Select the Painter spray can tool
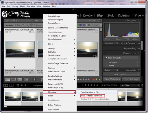This screenshot has width=148, height=113. click(34, 79)
